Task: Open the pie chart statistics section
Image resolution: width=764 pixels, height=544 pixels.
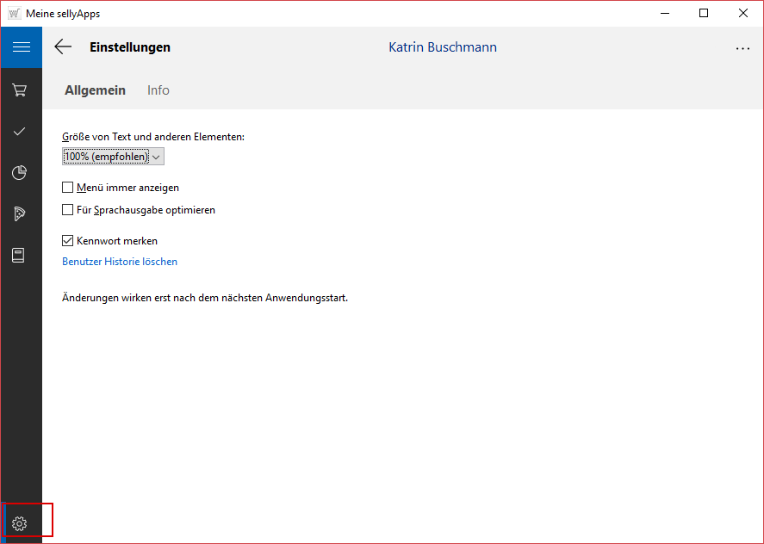Action: coord(19,172)
